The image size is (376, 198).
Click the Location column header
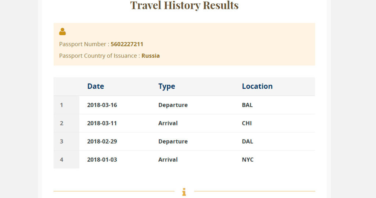click(257, 86)
